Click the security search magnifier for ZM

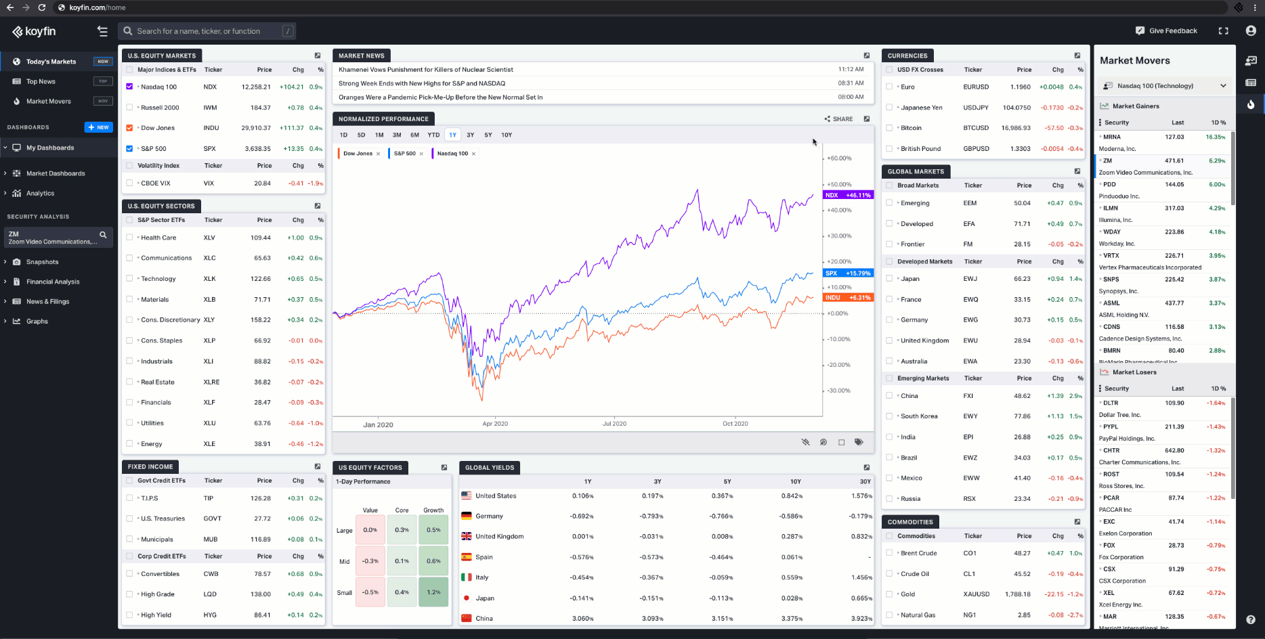point(104,235)
